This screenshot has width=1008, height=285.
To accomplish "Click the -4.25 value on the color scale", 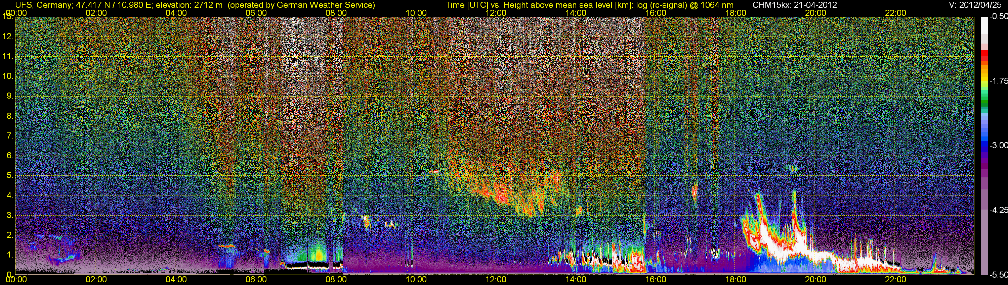I will click(998, 210).
